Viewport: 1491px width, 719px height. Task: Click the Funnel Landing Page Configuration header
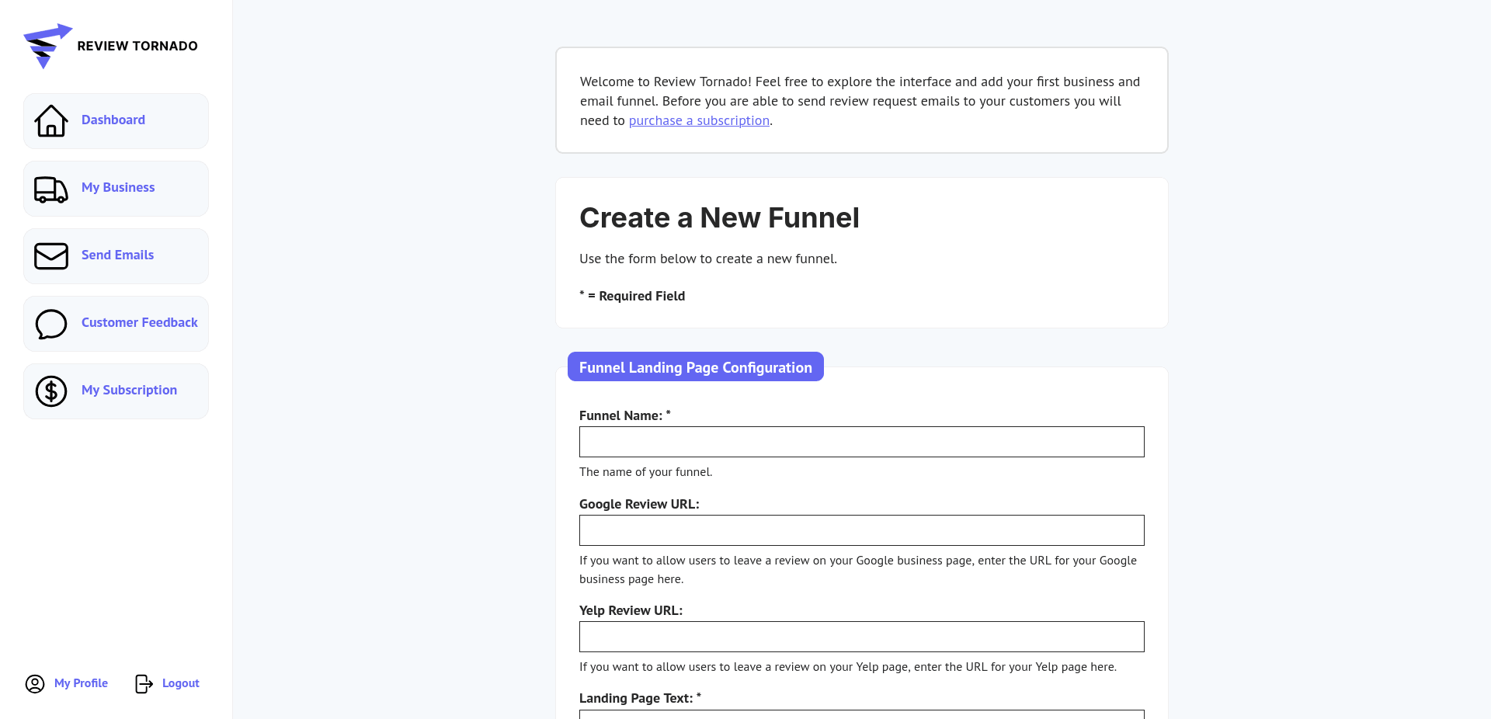(695, 367)
